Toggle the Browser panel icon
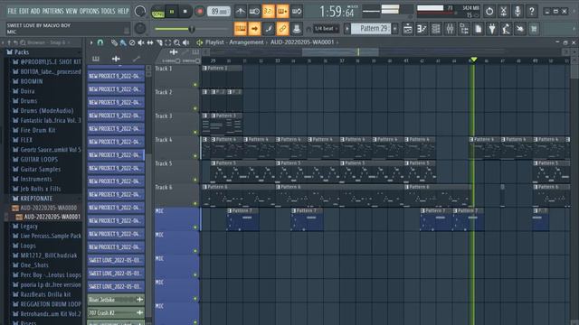 coord(464,29)
